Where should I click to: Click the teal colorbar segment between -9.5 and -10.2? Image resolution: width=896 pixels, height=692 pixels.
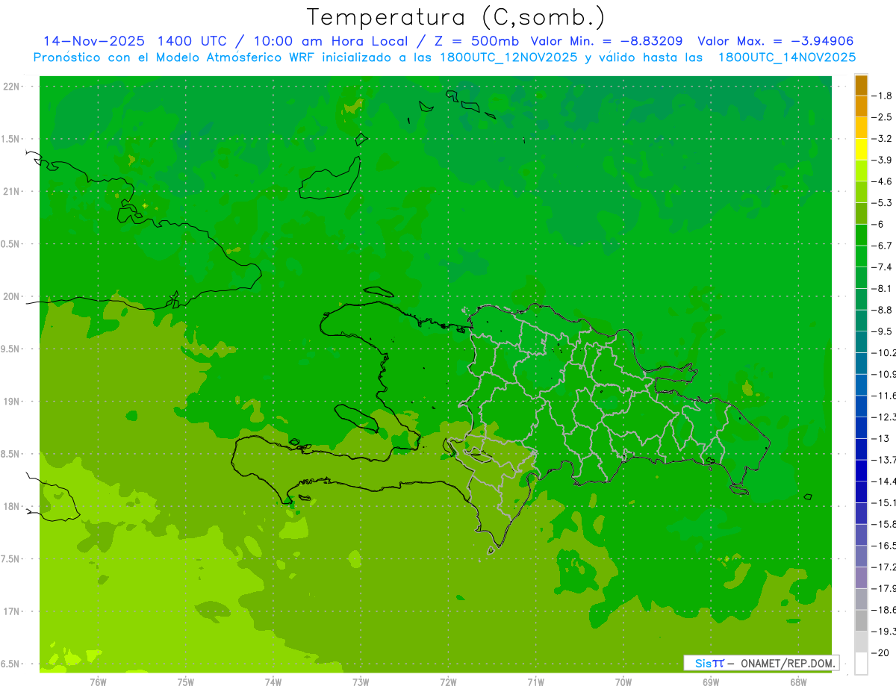tap(861, 342)
